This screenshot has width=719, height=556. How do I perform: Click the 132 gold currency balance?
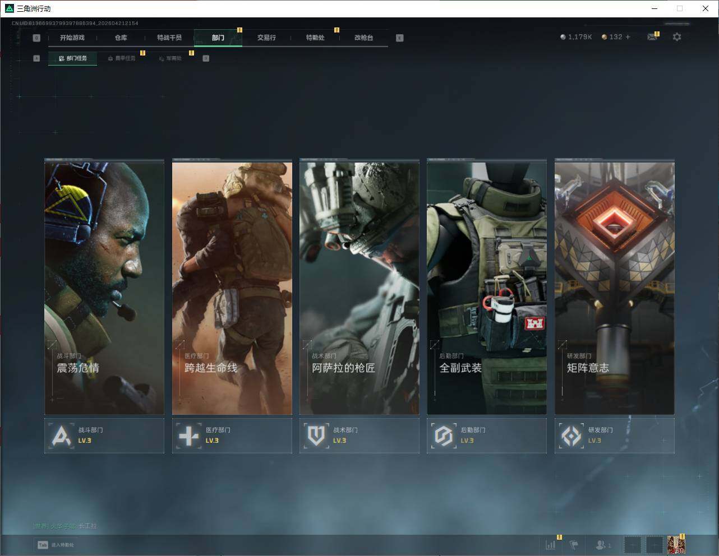click(x=612, y=37)
